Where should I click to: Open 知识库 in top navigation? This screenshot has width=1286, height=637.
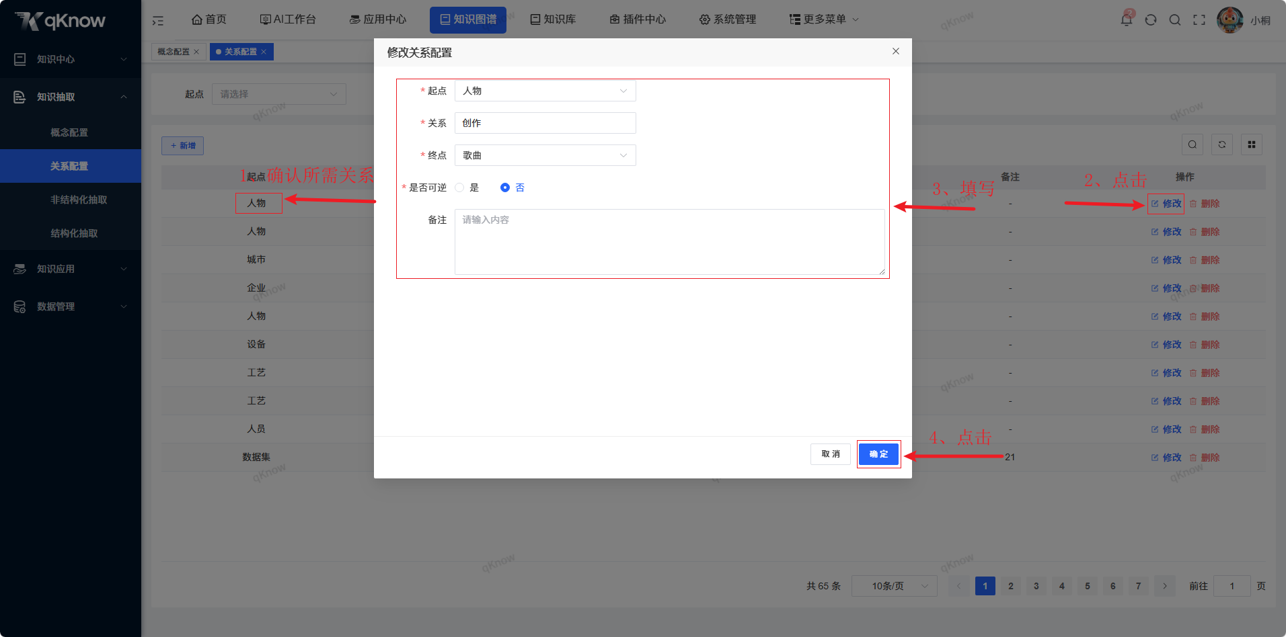(553, 19)
